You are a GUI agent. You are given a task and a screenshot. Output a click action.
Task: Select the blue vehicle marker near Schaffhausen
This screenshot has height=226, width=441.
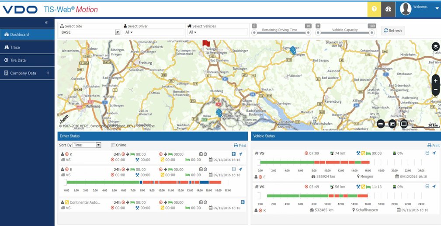click(219, 113)
